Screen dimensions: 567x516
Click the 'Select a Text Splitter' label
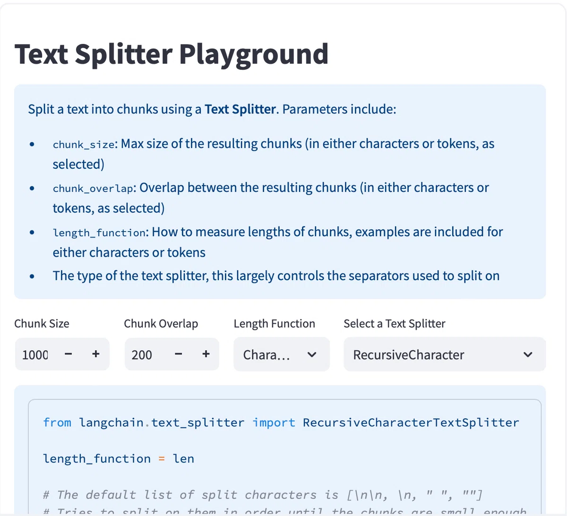pos(395,324)
